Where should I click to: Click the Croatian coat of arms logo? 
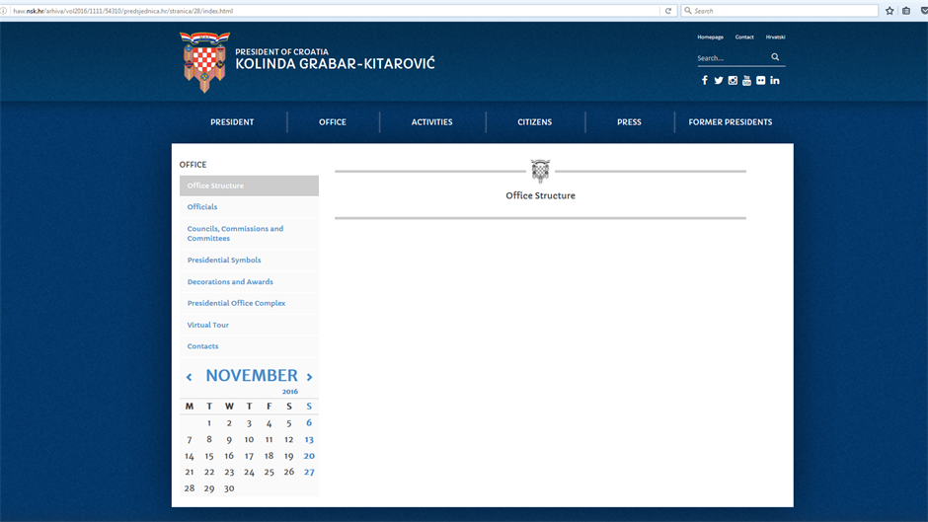pos(204,62)
